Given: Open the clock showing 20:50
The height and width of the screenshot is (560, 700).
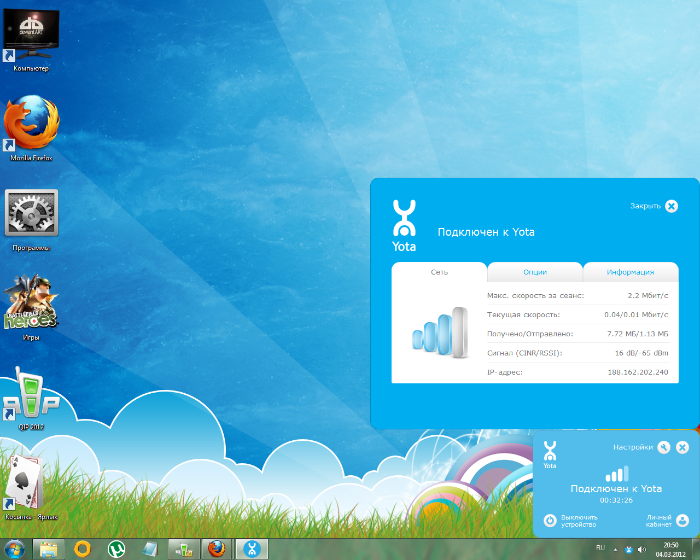Looking at the screenshot, I should pos(671,545).
